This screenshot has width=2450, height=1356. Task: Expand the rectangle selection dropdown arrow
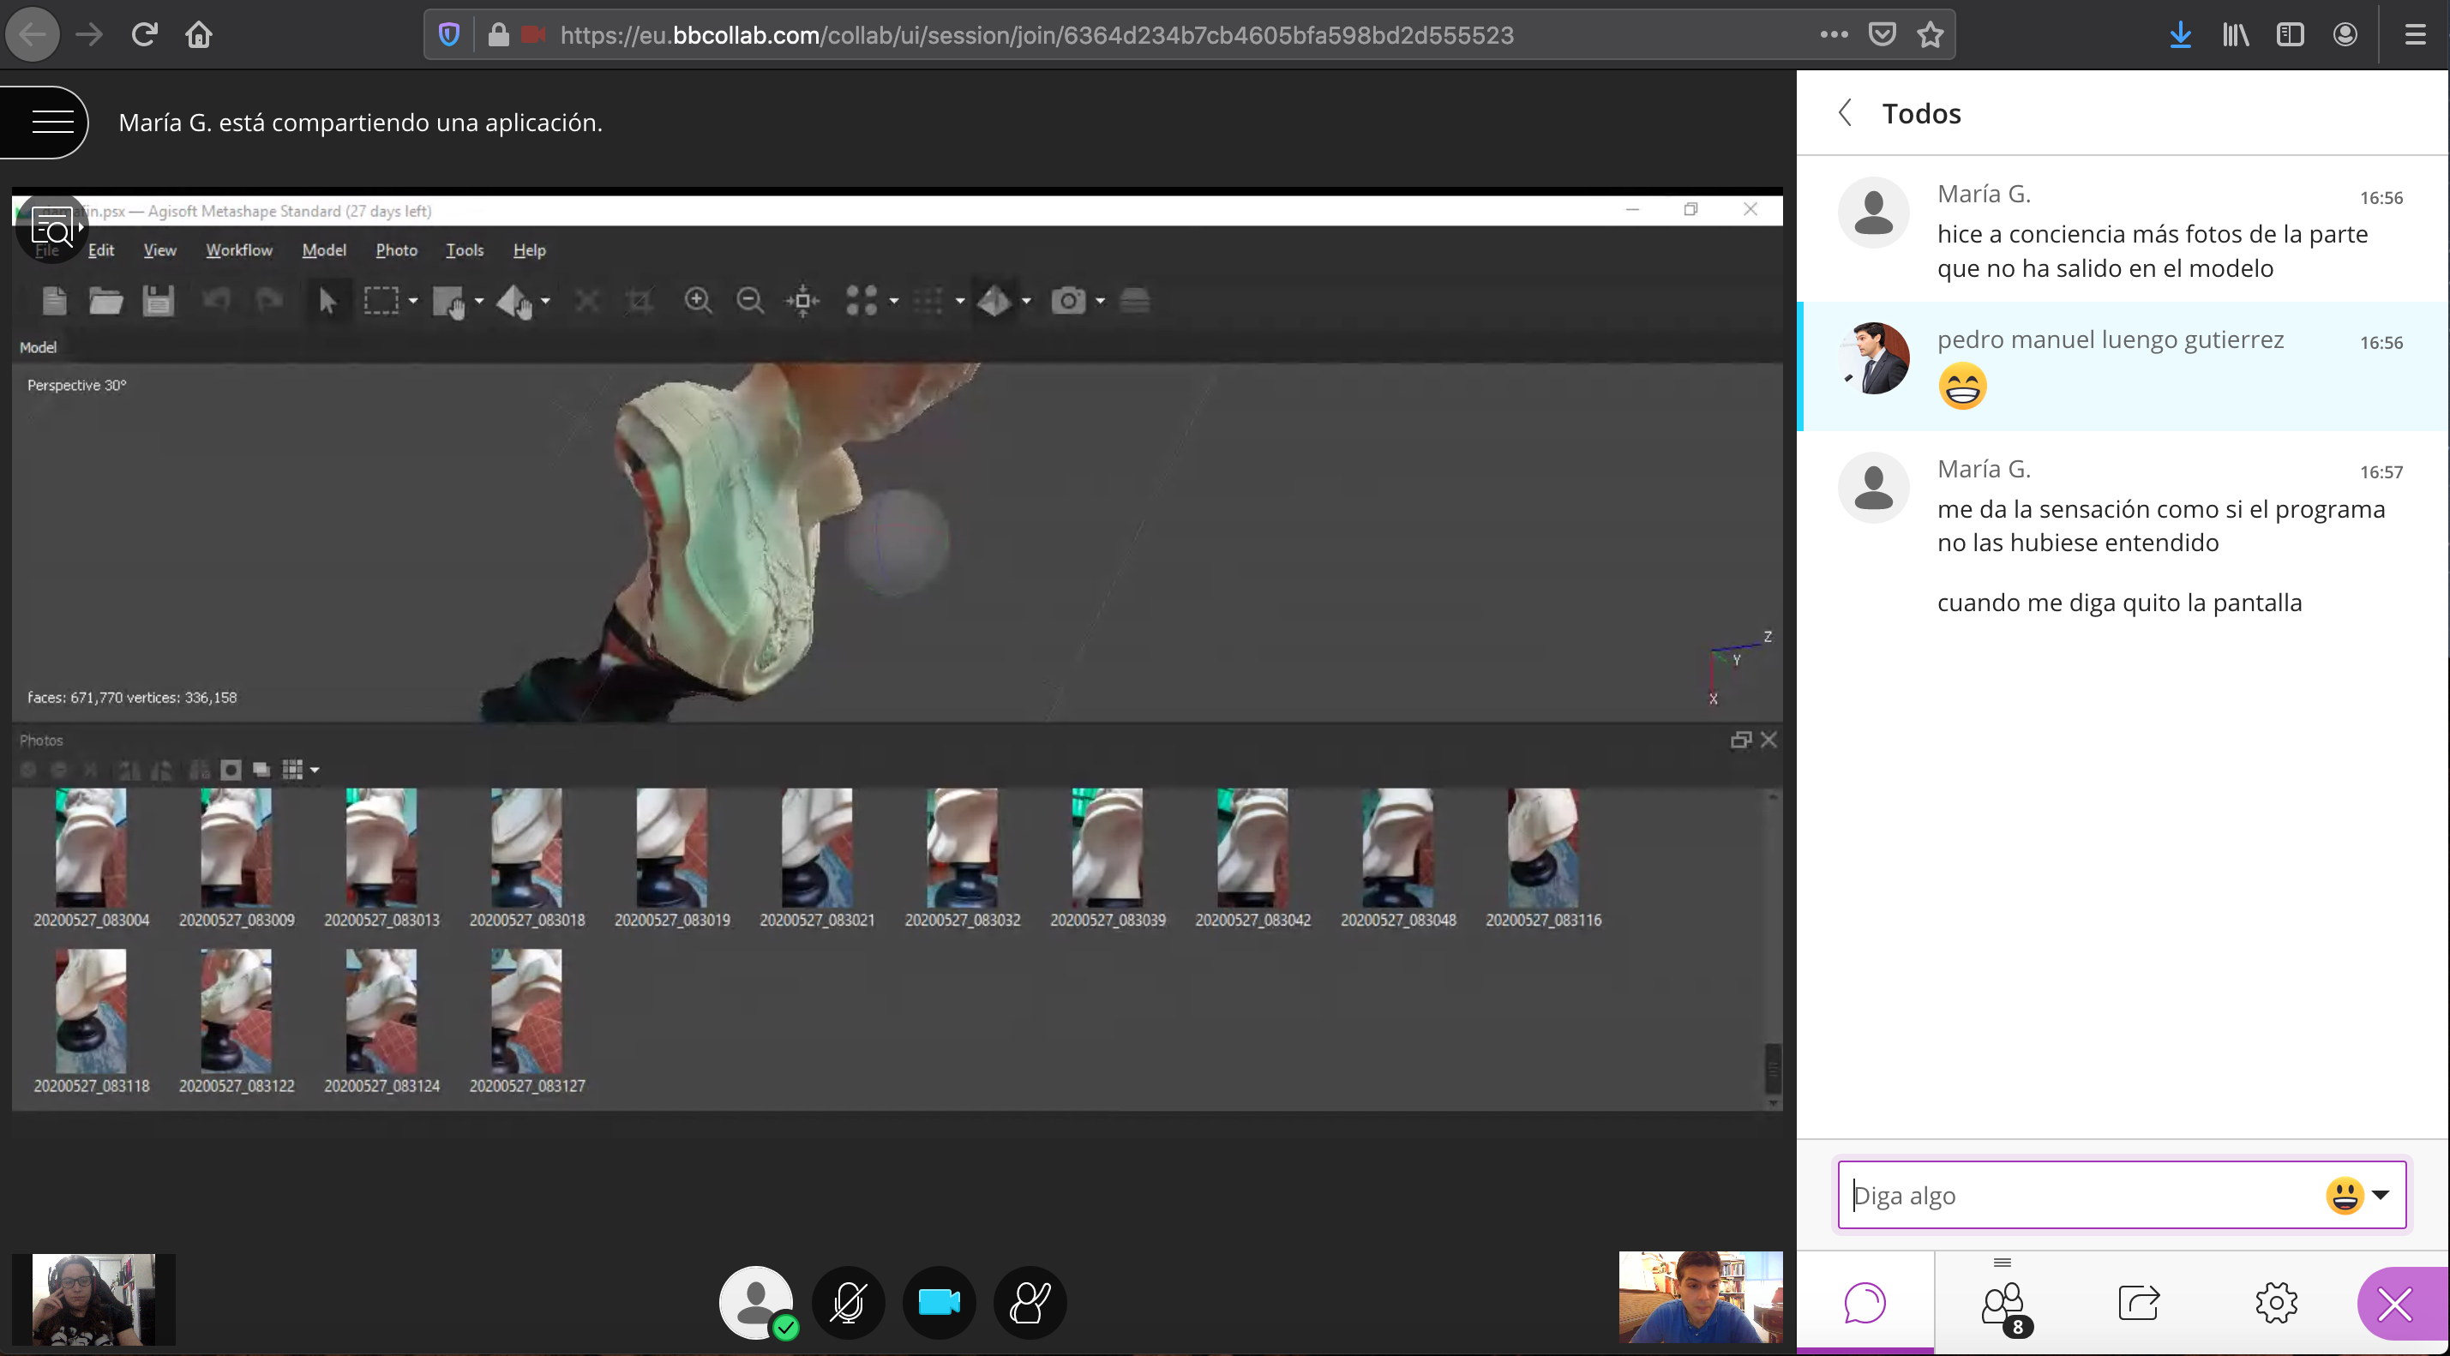(x=413, y=301)
